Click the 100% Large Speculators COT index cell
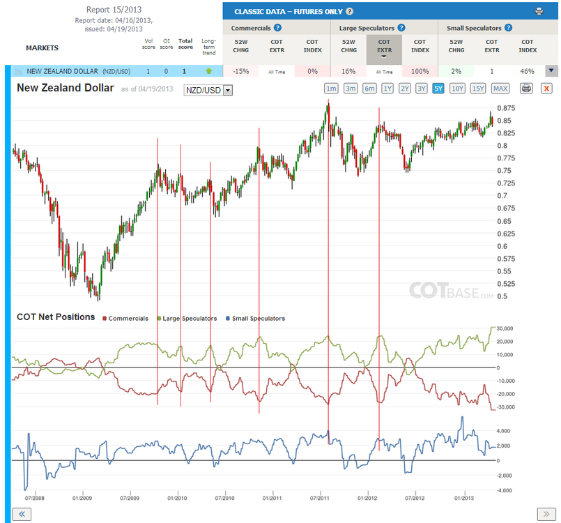Screen dimensions: 561x523 [x=420, y=71]
